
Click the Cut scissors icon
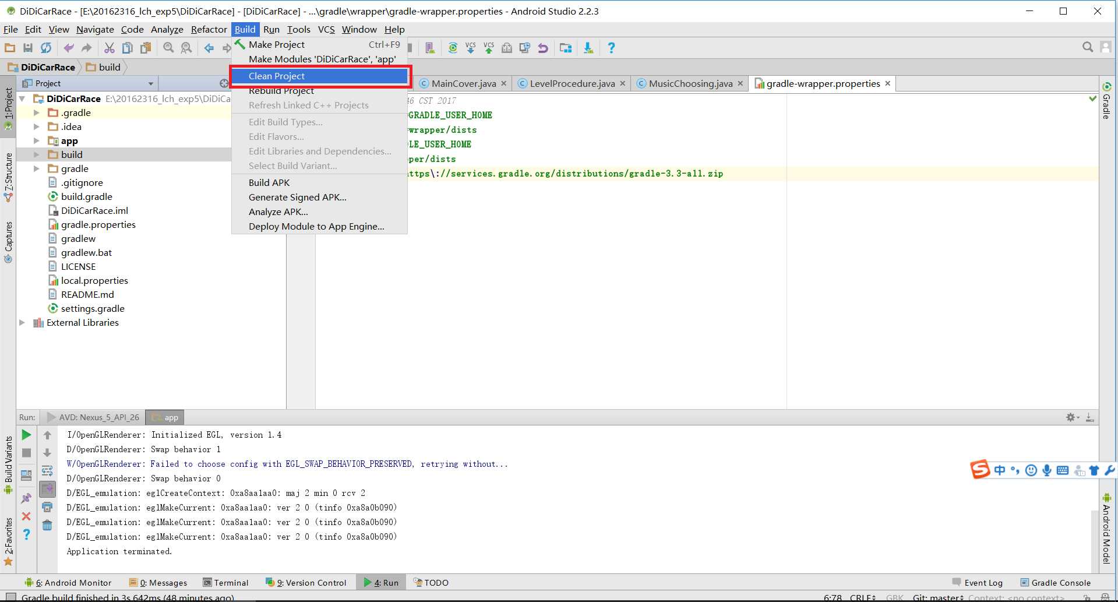coord(109,48)
